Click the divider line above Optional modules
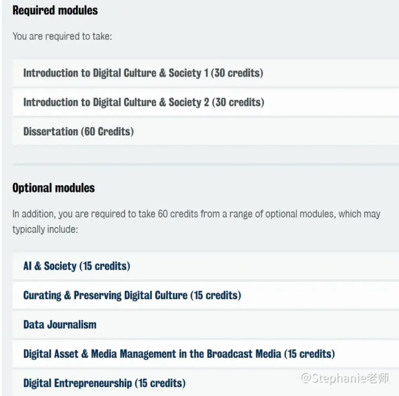Image resolution: width=399 pixels, height=396 pixels. click(x=206, y=165)
